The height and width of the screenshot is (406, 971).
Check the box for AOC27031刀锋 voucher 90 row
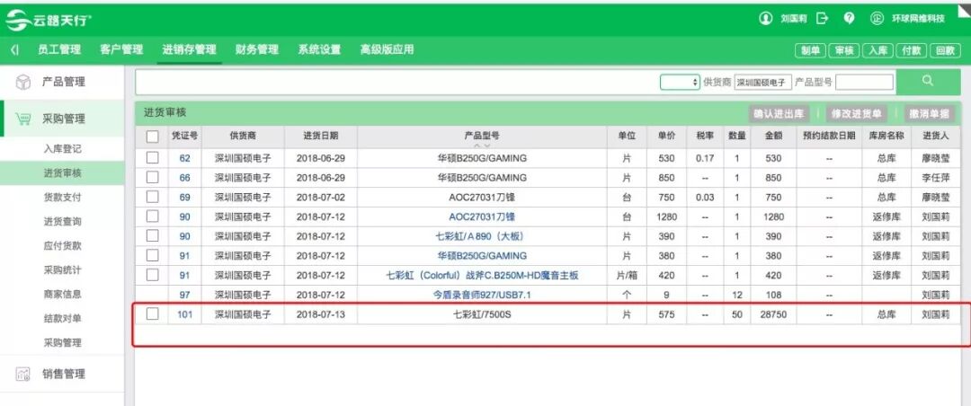point(152,216)
